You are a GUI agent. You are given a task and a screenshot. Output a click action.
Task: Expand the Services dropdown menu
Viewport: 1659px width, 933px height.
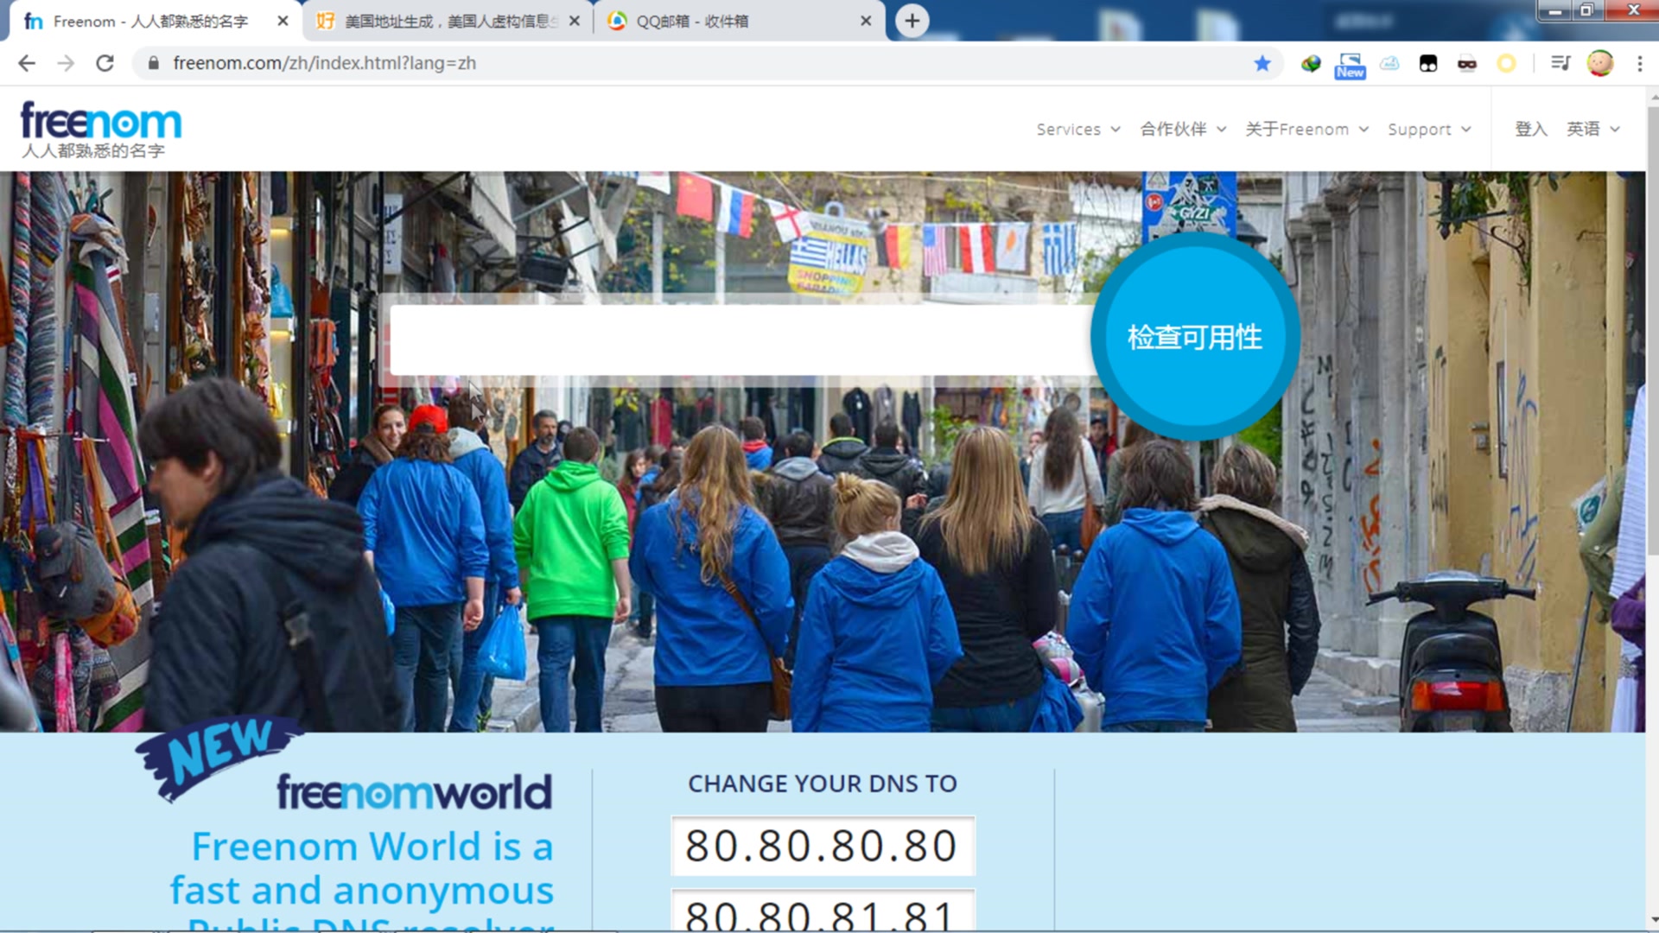pyautogui.click(x=1077, y=129)
